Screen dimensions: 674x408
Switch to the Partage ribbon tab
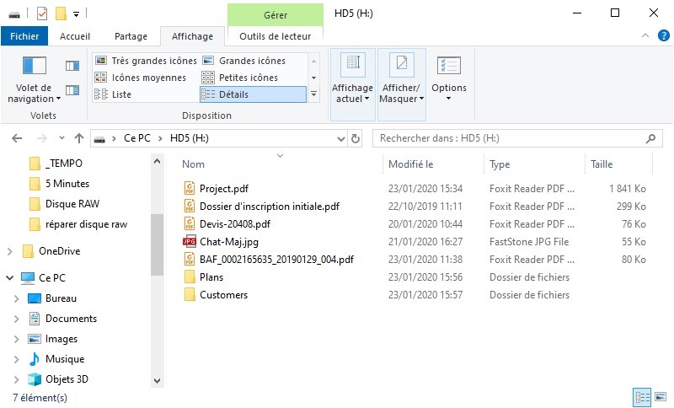click(x=131, y=36)
